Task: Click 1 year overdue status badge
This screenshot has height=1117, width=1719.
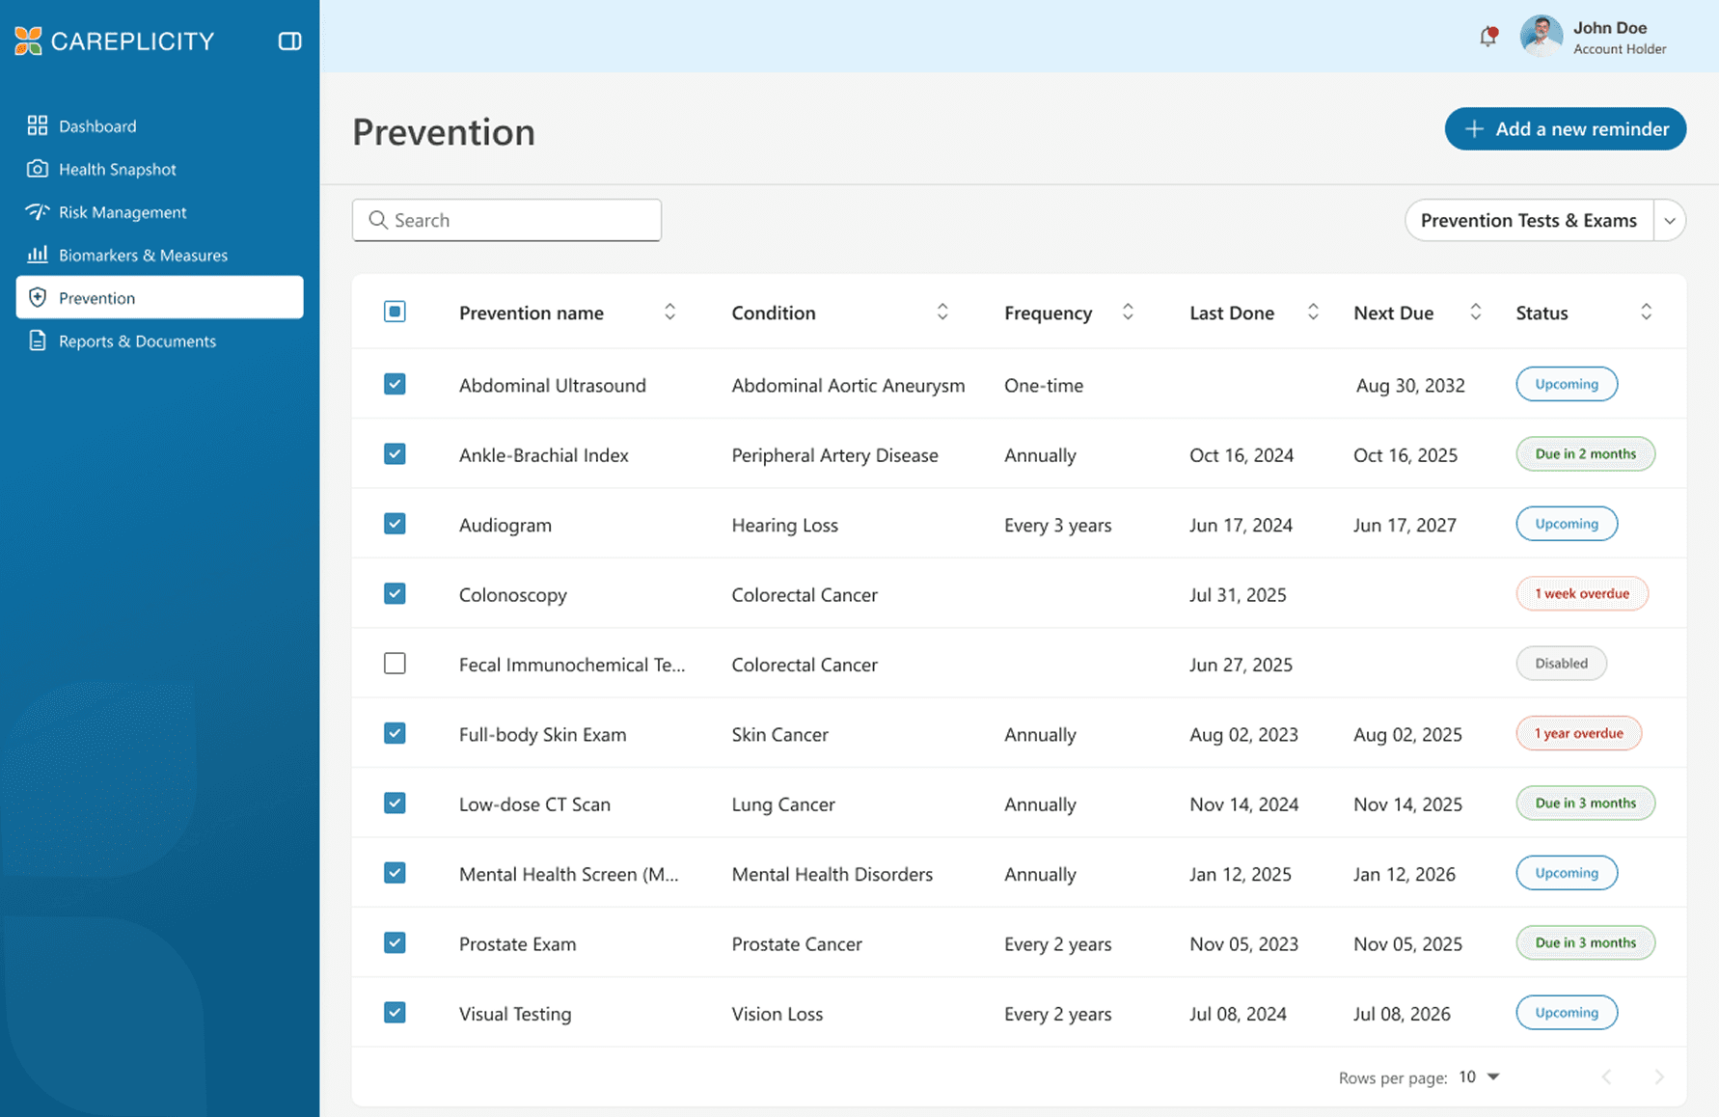Action: pos(1578,733)
